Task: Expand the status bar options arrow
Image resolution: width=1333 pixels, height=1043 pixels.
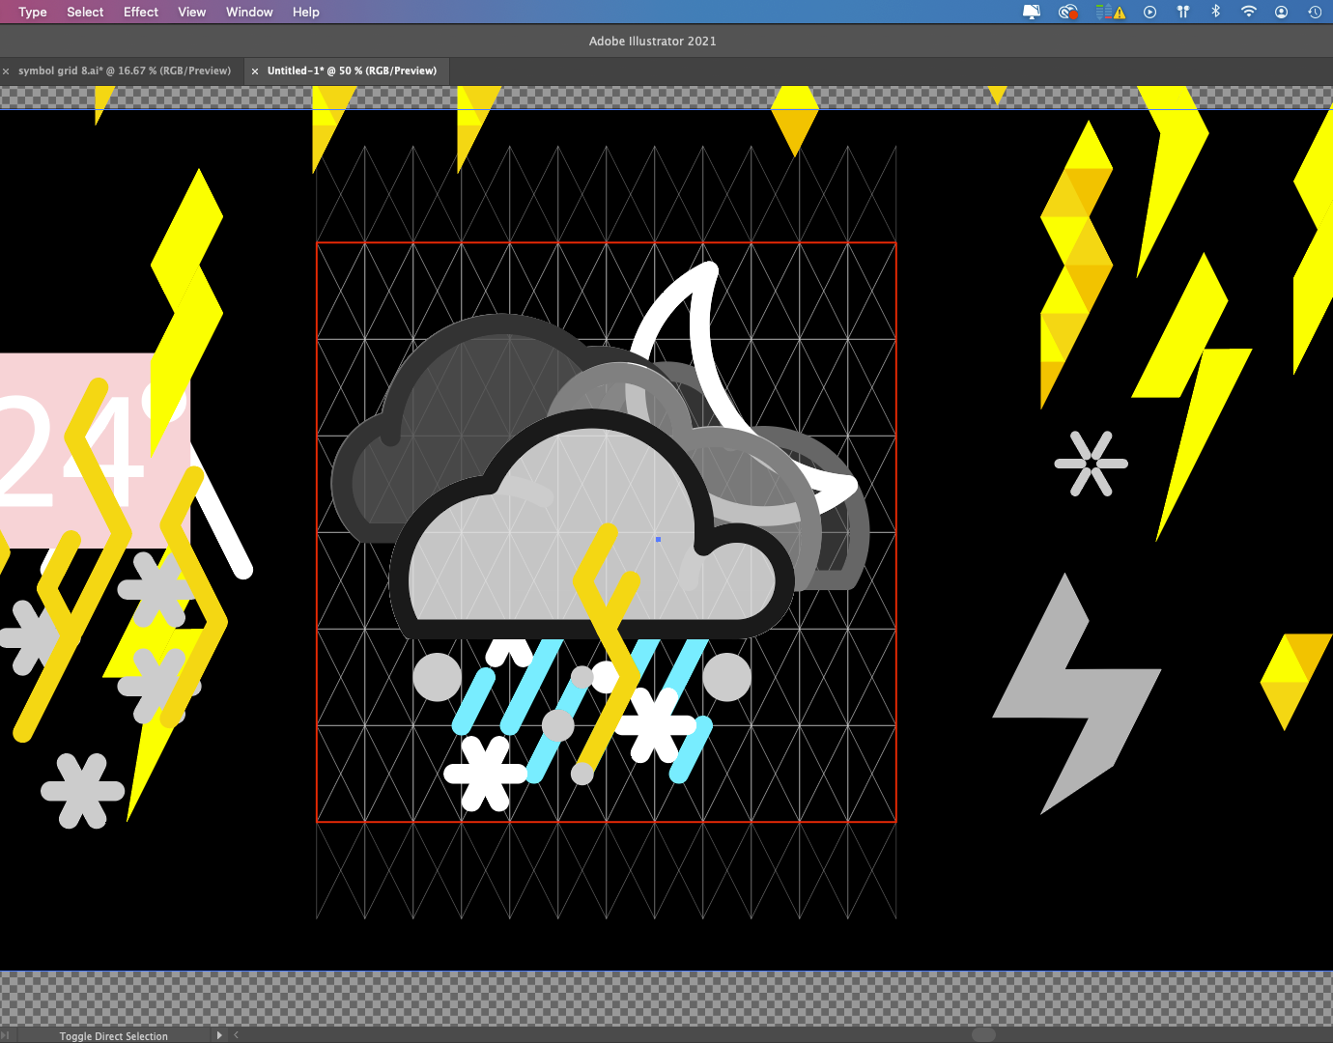Action: coord(219,1035)
